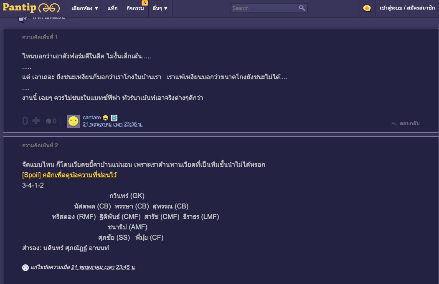Click the plus vote button on comment 1
The image size is (439, 284).
pos(36,121)
